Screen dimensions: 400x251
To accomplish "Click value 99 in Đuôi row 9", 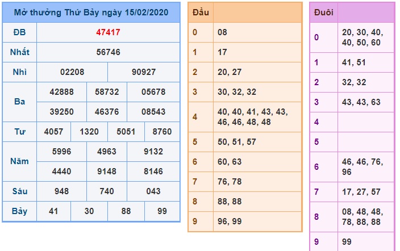I will [x=347, y=241].
